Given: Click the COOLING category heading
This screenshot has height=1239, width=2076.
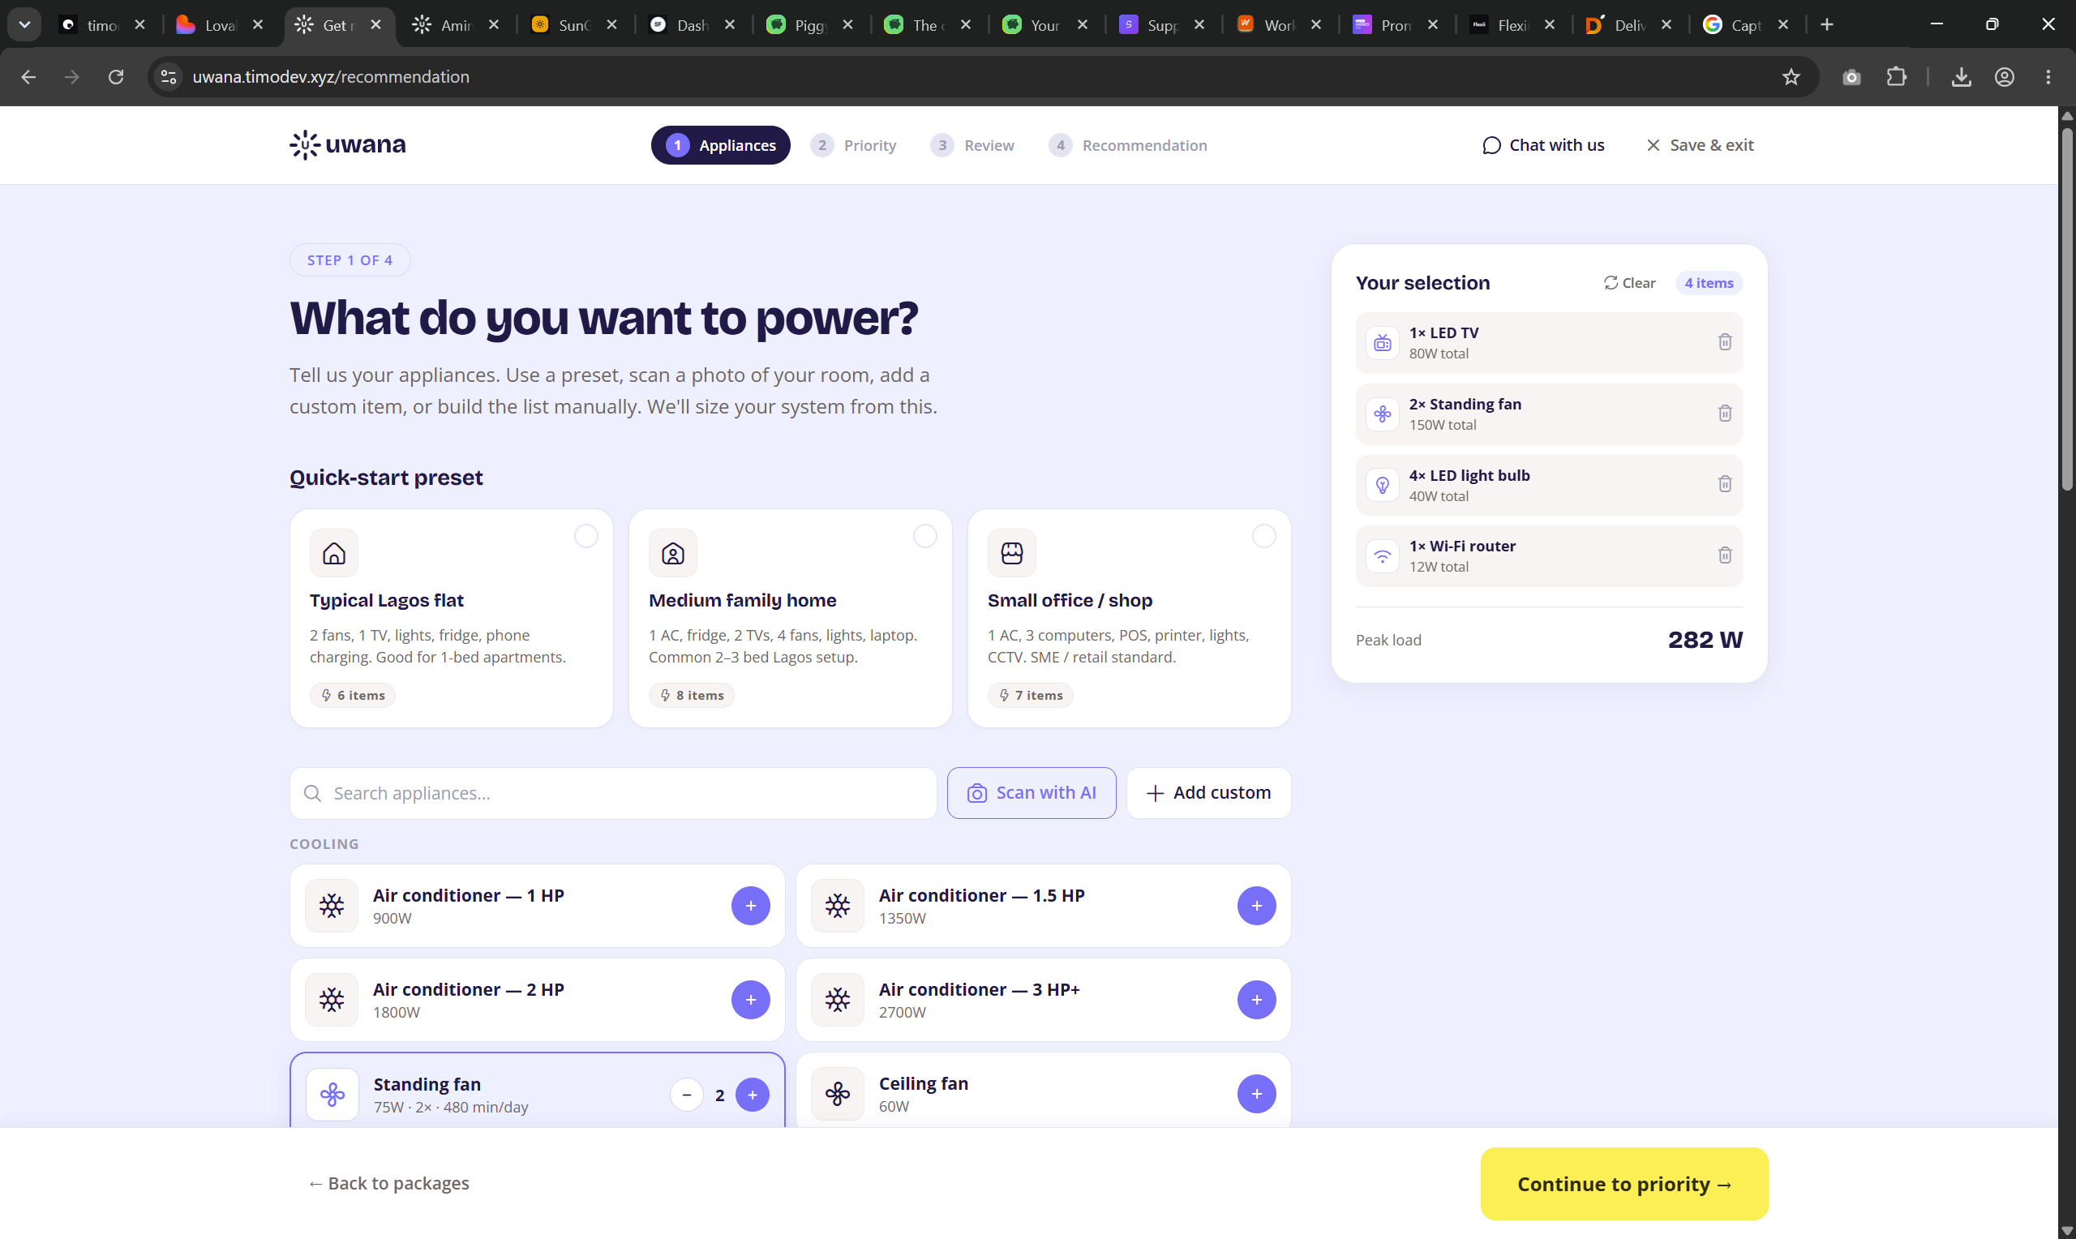Looking at the screenshot, I should pyautogui.click(x=324, y=844).
